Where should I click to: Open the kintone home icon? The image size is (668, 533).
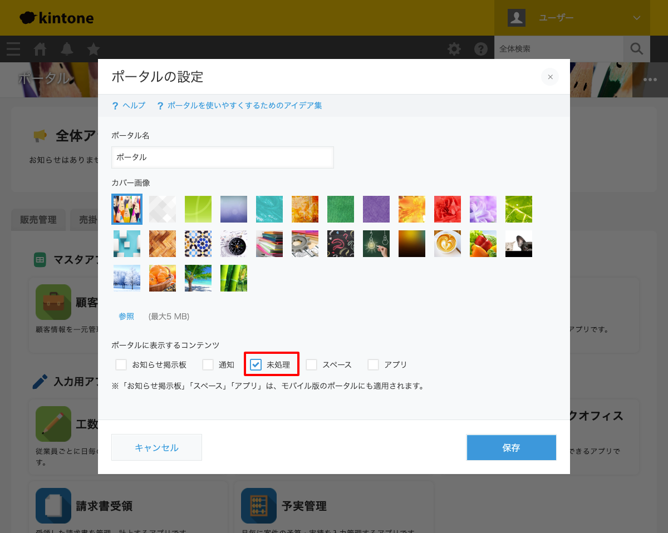[x=40, y=49]
